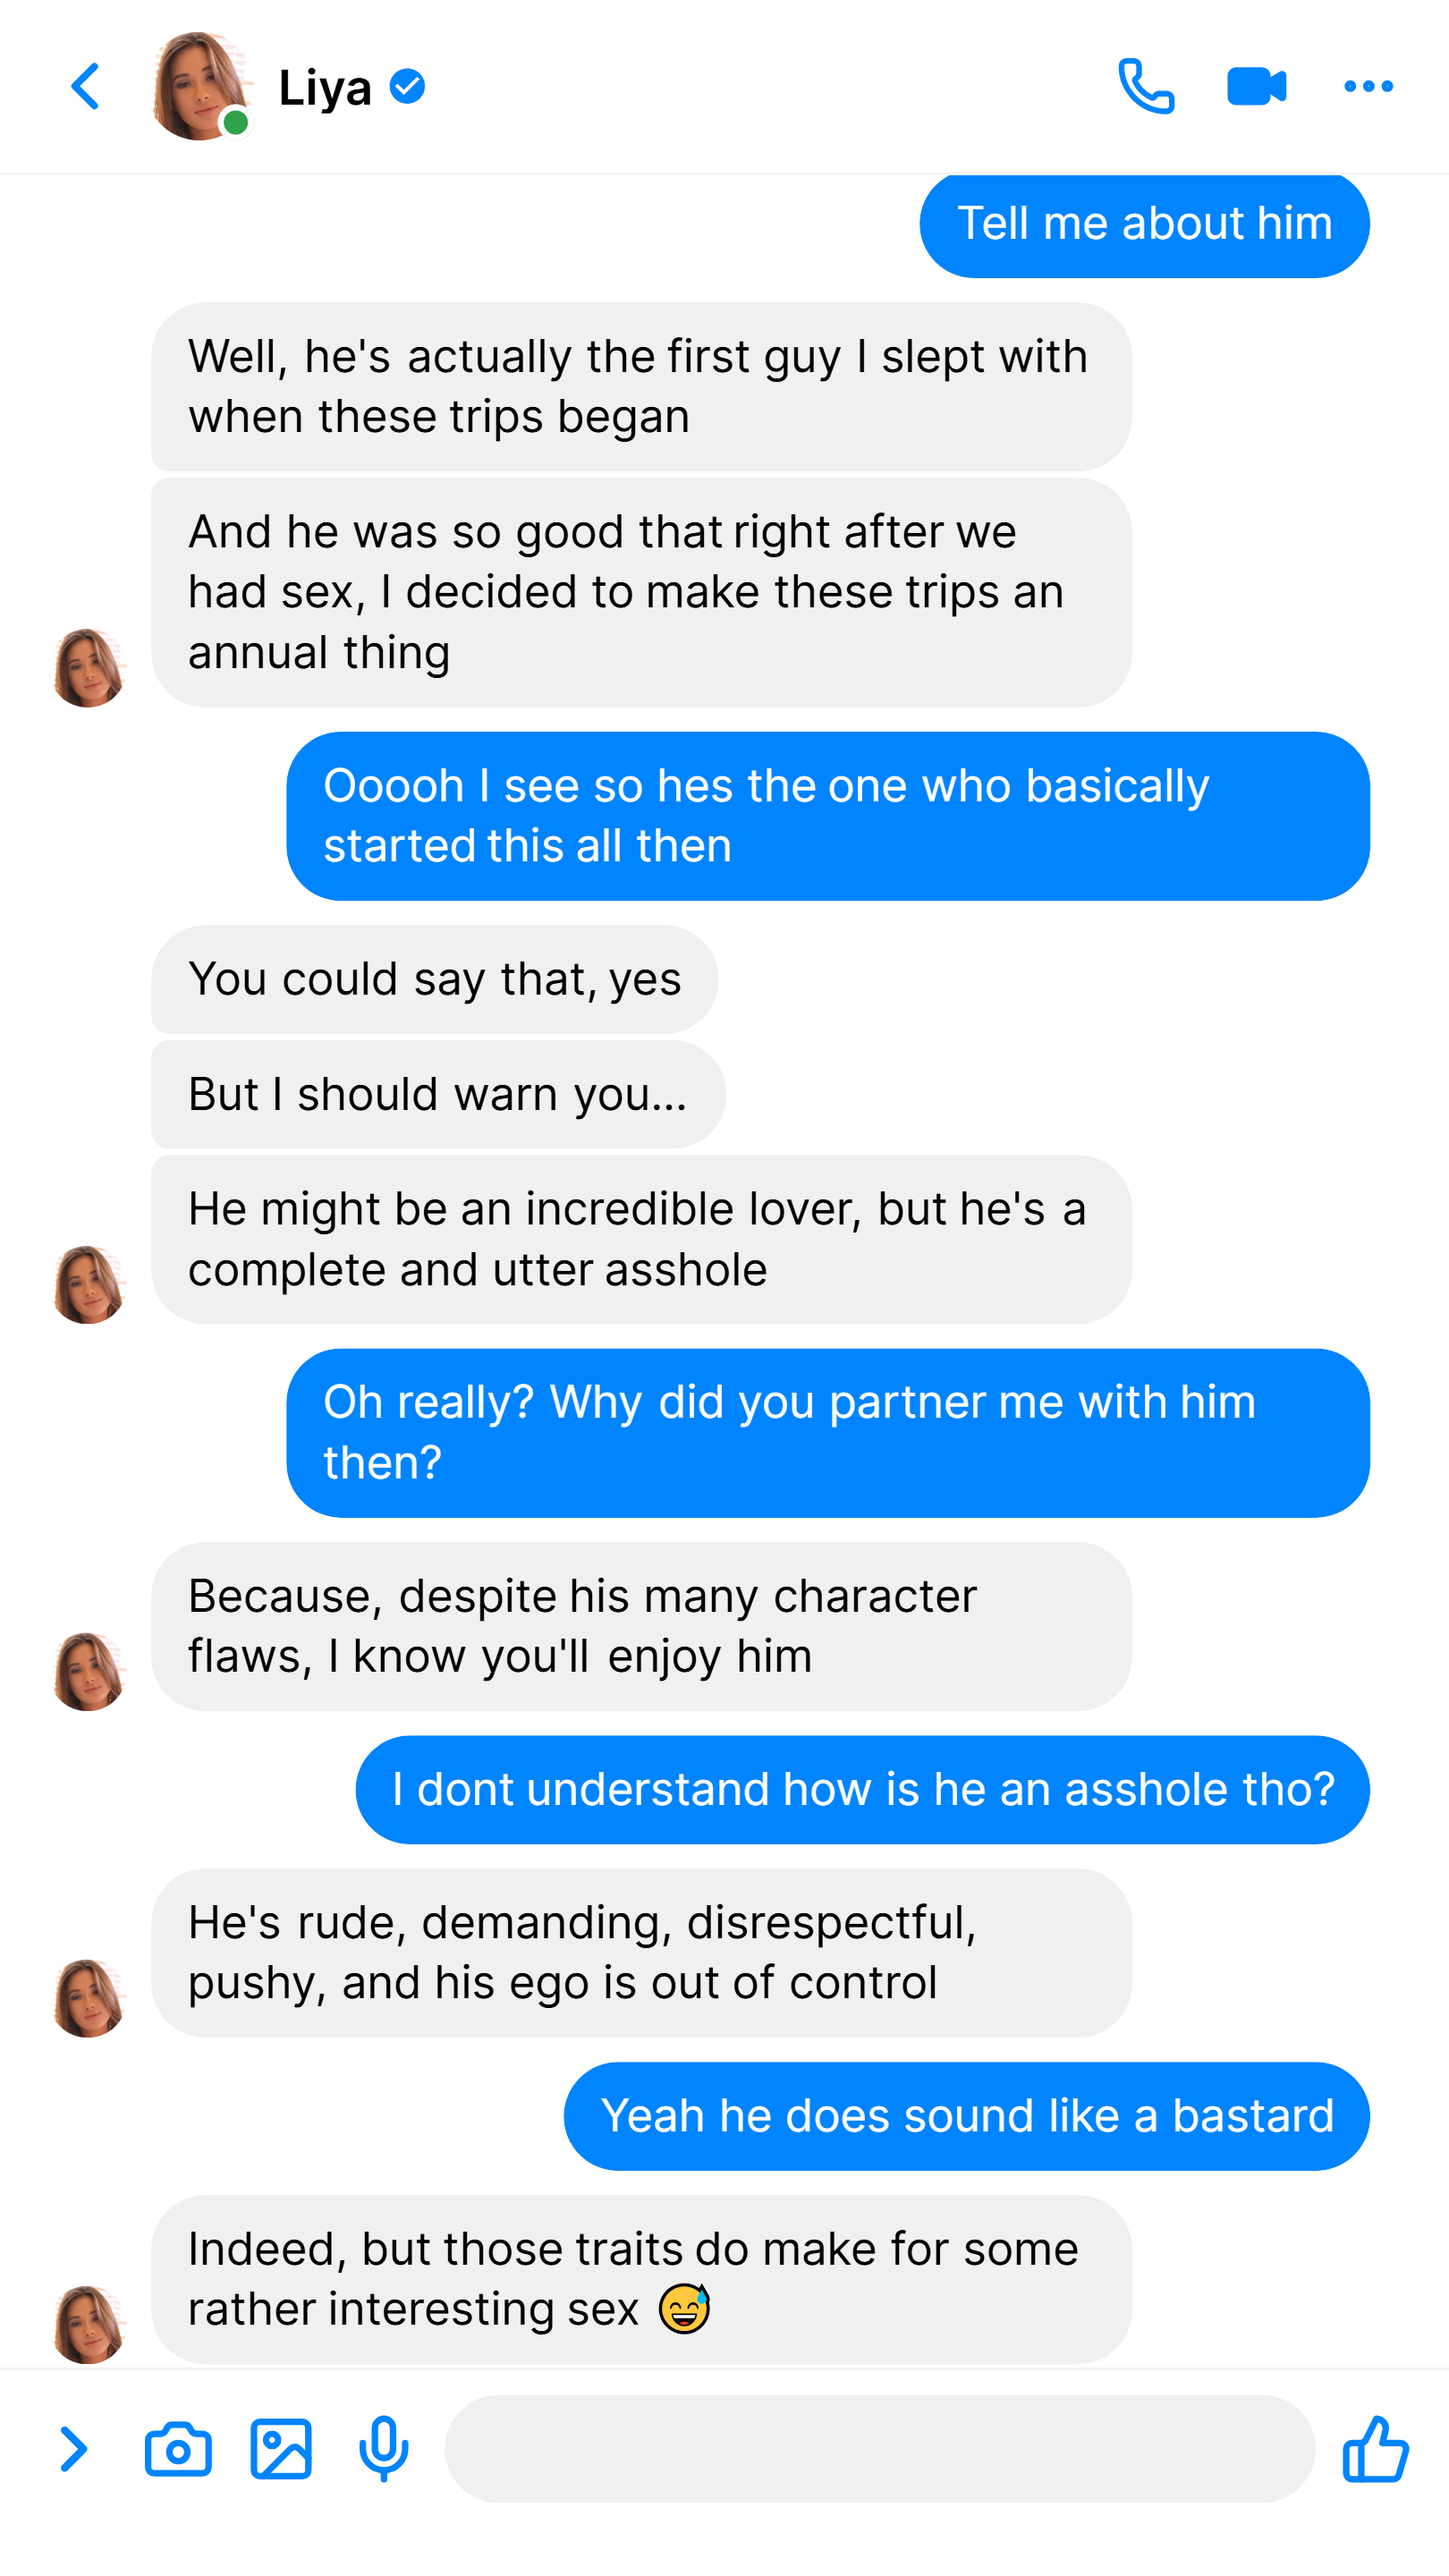Tap the sweat-smile emoji in last message

point(684,2309)
